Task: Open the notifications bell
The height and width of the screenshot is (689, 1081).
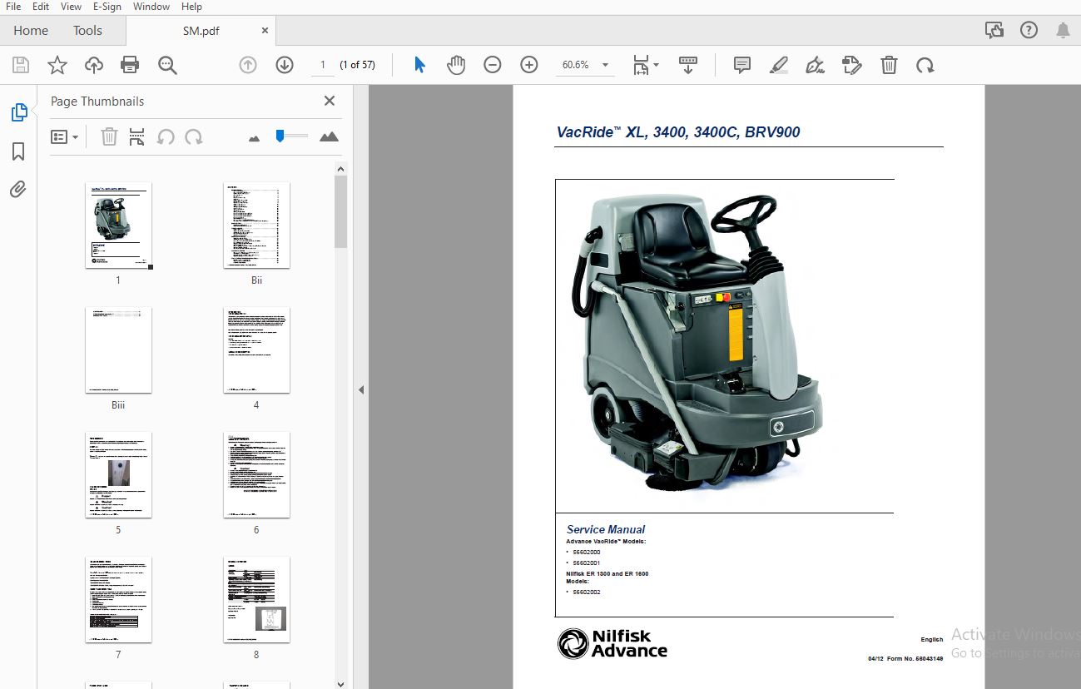Action: point(1063,30)
